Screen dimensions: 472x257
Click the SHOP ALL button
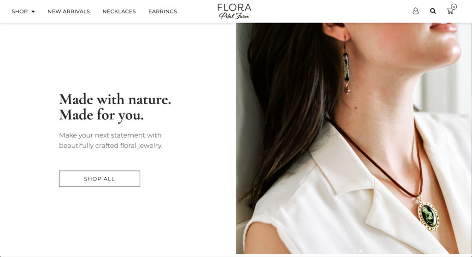(100, 179)
